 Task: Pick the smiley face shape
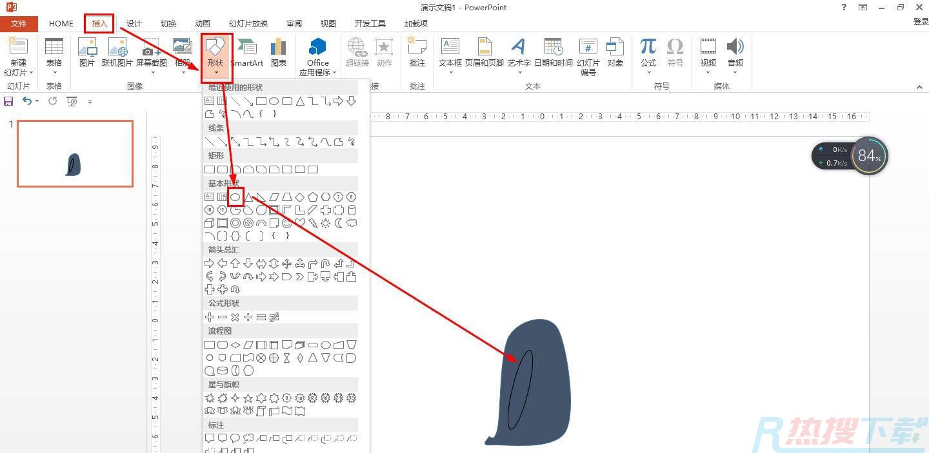click(287, 224)
